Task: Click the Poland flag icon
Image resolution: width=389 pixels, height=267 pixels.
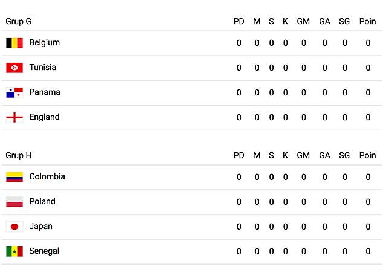Action: (14, 202)
